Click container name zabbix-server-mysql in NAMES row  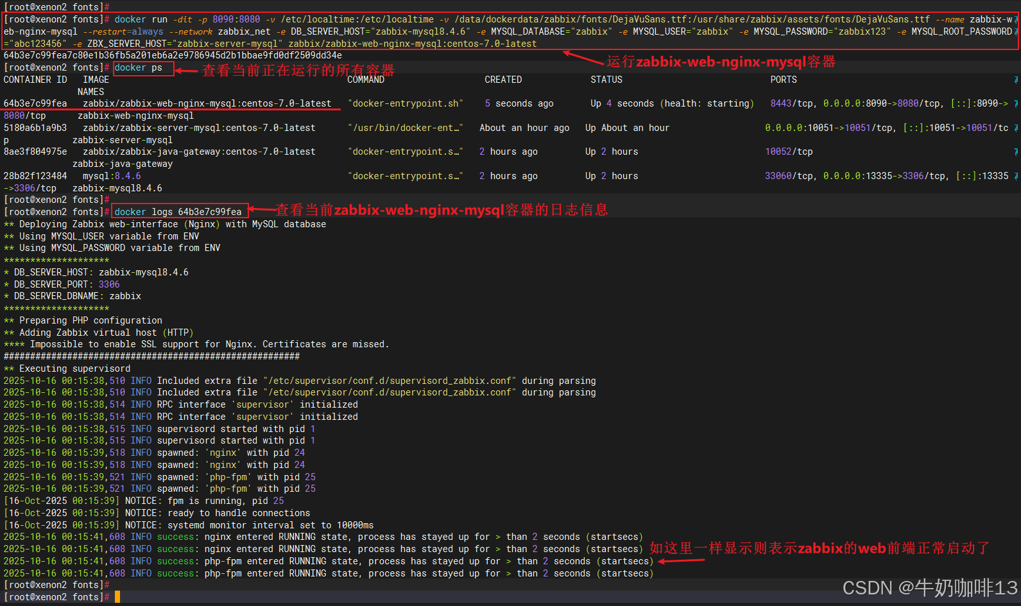123,140
